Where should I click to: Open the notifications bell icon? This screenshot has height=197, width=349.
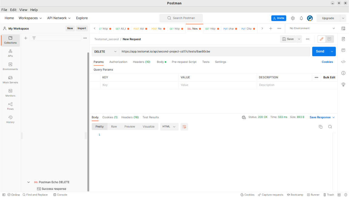point(301,18)
